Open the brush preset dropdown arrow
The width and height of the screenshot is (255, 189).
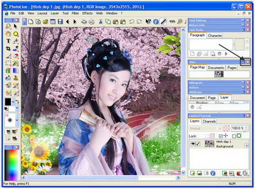(x=17, y=120)
